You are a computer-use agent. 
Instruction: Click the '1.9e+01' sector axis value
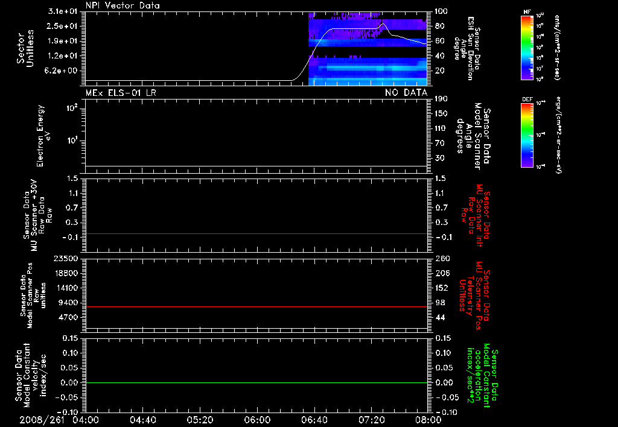pos(63,41)
